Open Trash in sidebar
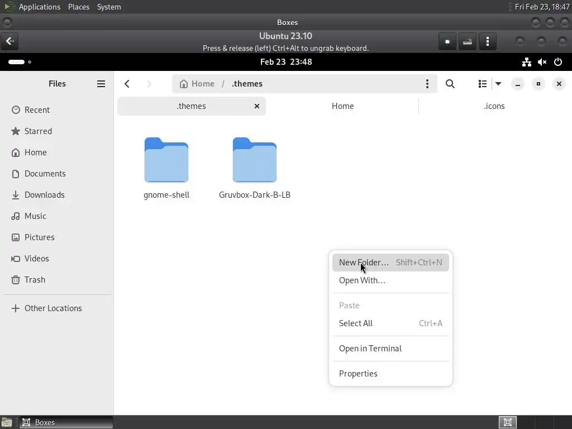 (x=57, y=280)
